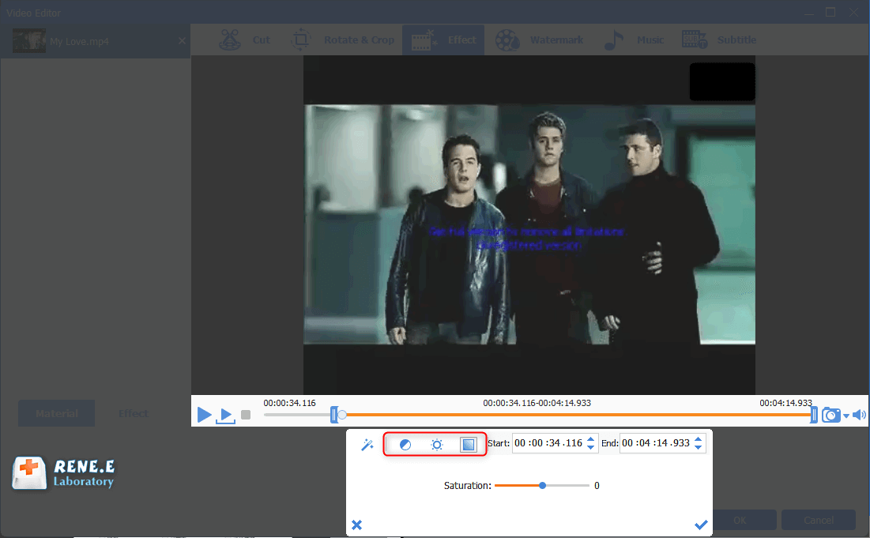Confirm effect with the blue checkmark

pos(700,525)
